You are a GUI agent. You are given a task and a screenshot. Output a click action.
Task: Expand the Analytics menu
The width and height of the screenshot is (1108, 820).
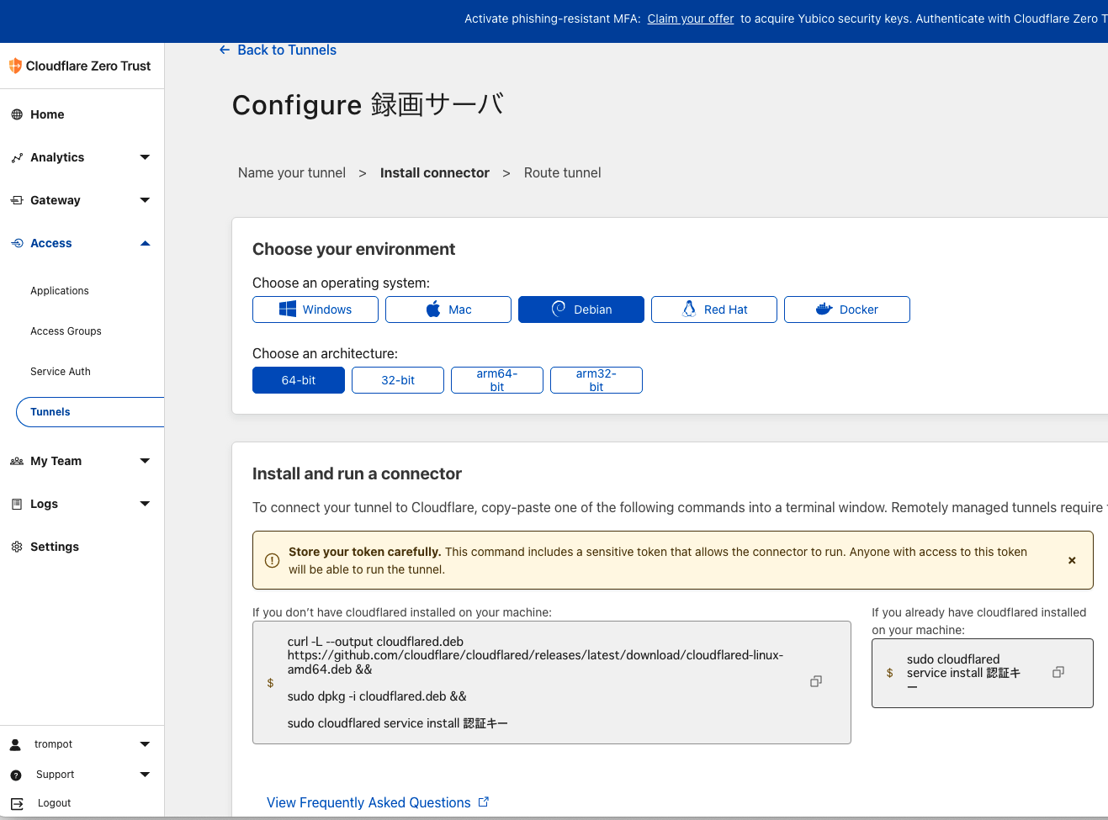144,157
